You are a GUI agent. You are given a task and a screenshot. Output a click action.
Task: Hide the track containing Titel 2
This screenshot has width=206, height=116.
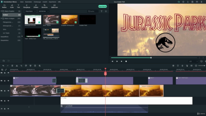(x=8, y=81)
